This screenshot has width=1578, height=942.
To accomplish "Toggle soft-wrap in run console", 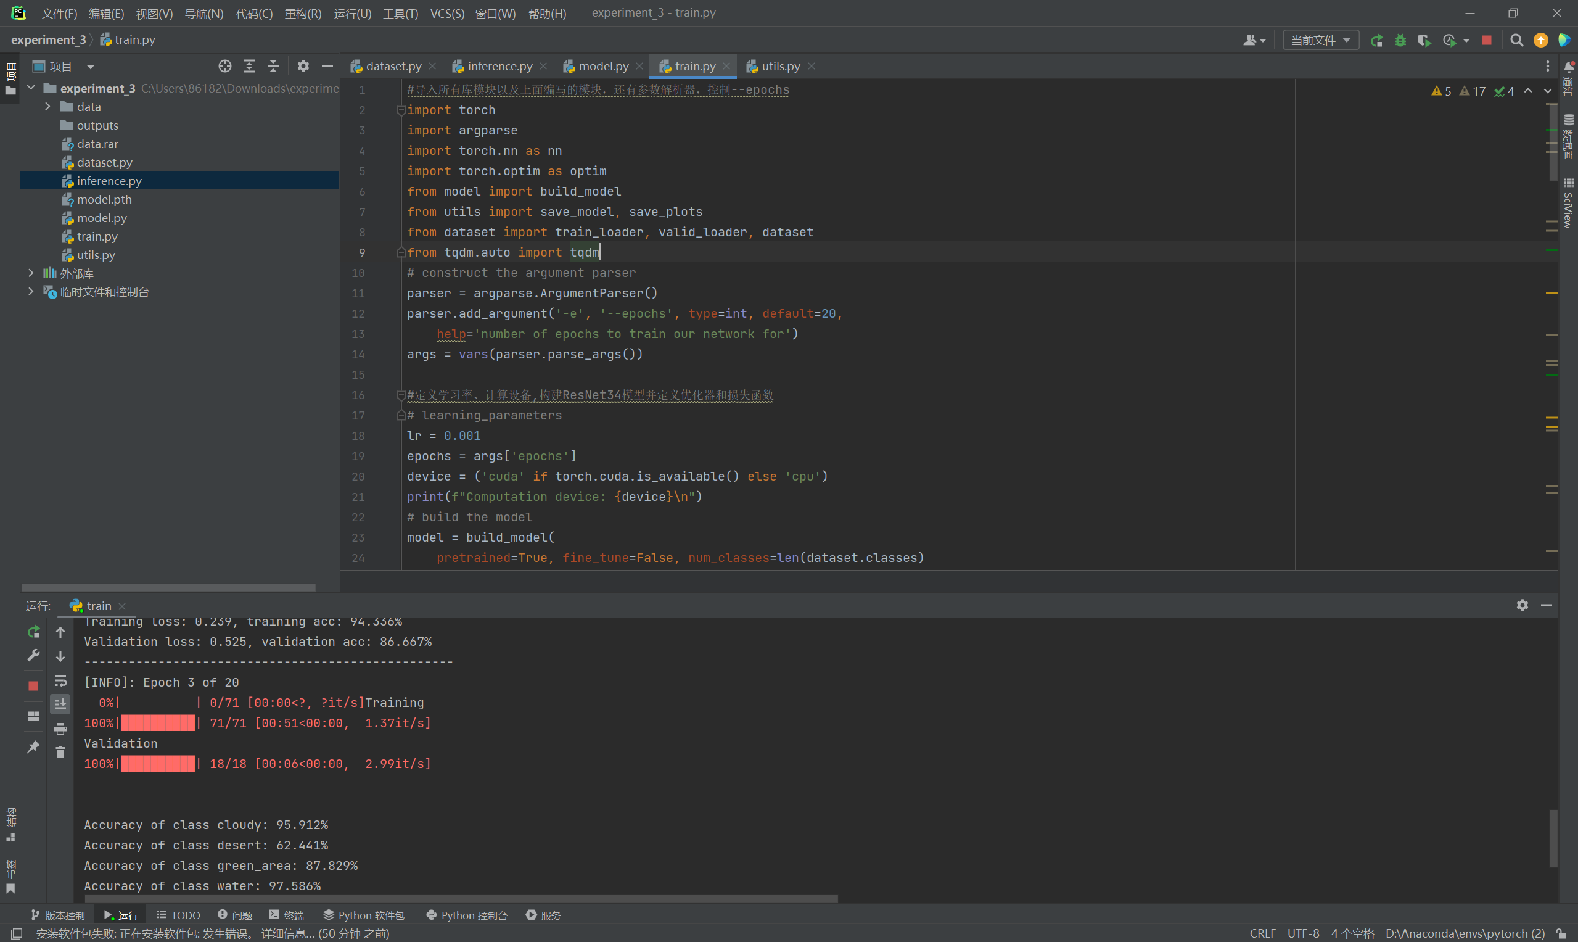I will (60, 681).
